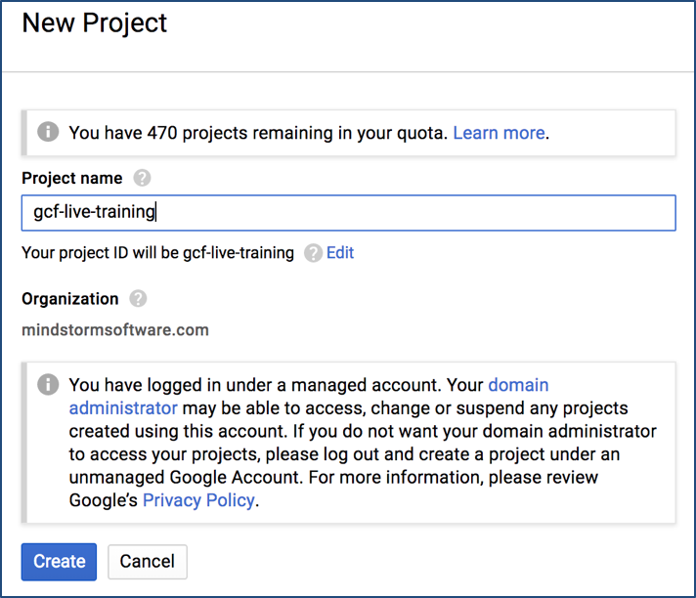This screenshot has height=598, width=696.
Task: Click the Project name label
Action: tap(72, 178)
